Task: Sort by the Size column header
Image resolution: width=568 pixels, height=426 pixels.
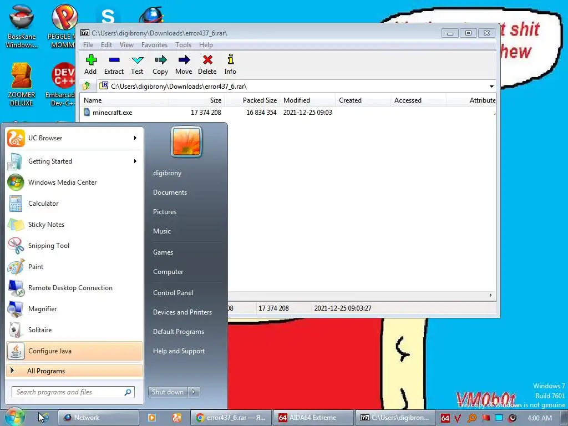Action: [x=196, y=100]
